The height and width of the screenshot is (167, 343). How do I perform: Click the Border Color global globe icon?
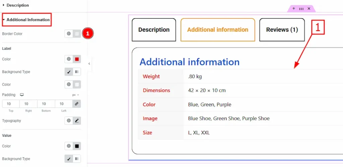click(x=69, y=34)
